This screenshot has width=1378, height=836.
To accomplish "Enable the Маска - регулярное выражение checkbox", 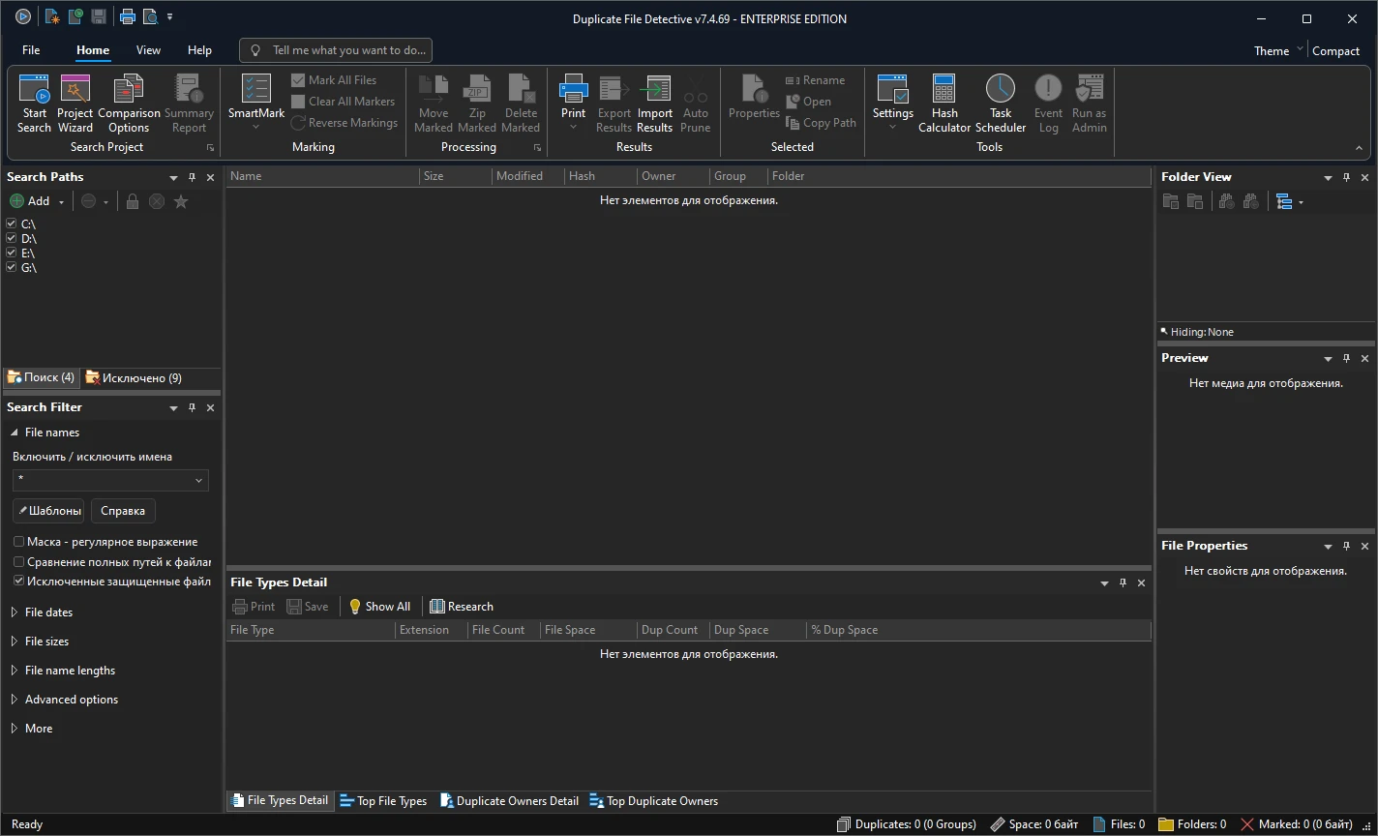I will 18,542.
